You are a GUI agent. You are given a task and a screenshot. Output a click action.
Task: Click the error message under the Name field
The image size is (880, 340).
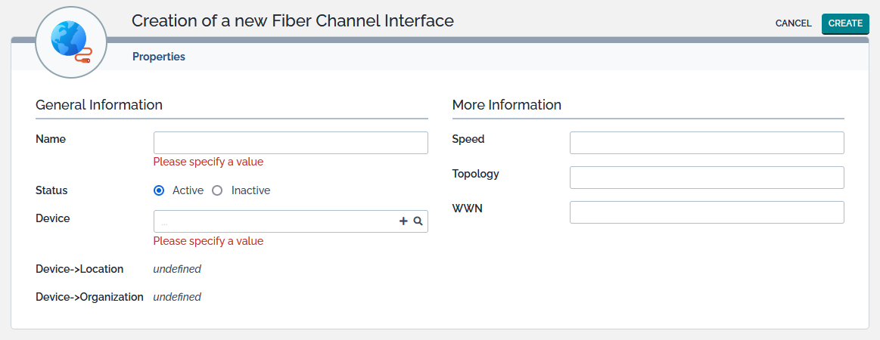tap(208, 162)
